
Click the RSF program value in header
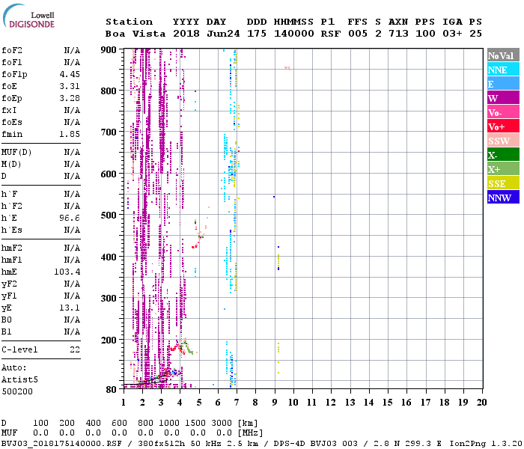tap(331, 34)
